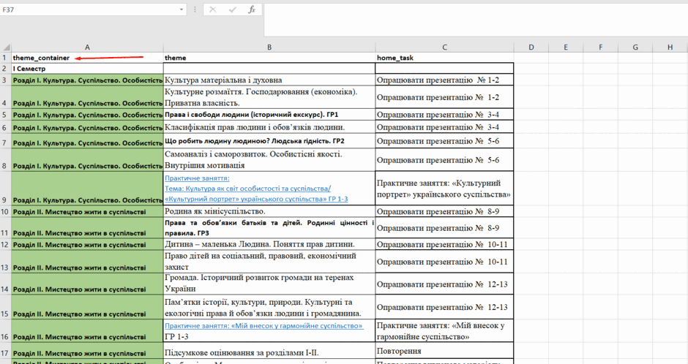Click cell 'Пам'ятки історії, культури, природи'

coord(269,307)
